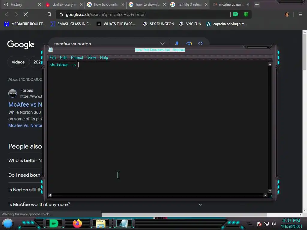Click the lock site info icon

click(61, 14)
